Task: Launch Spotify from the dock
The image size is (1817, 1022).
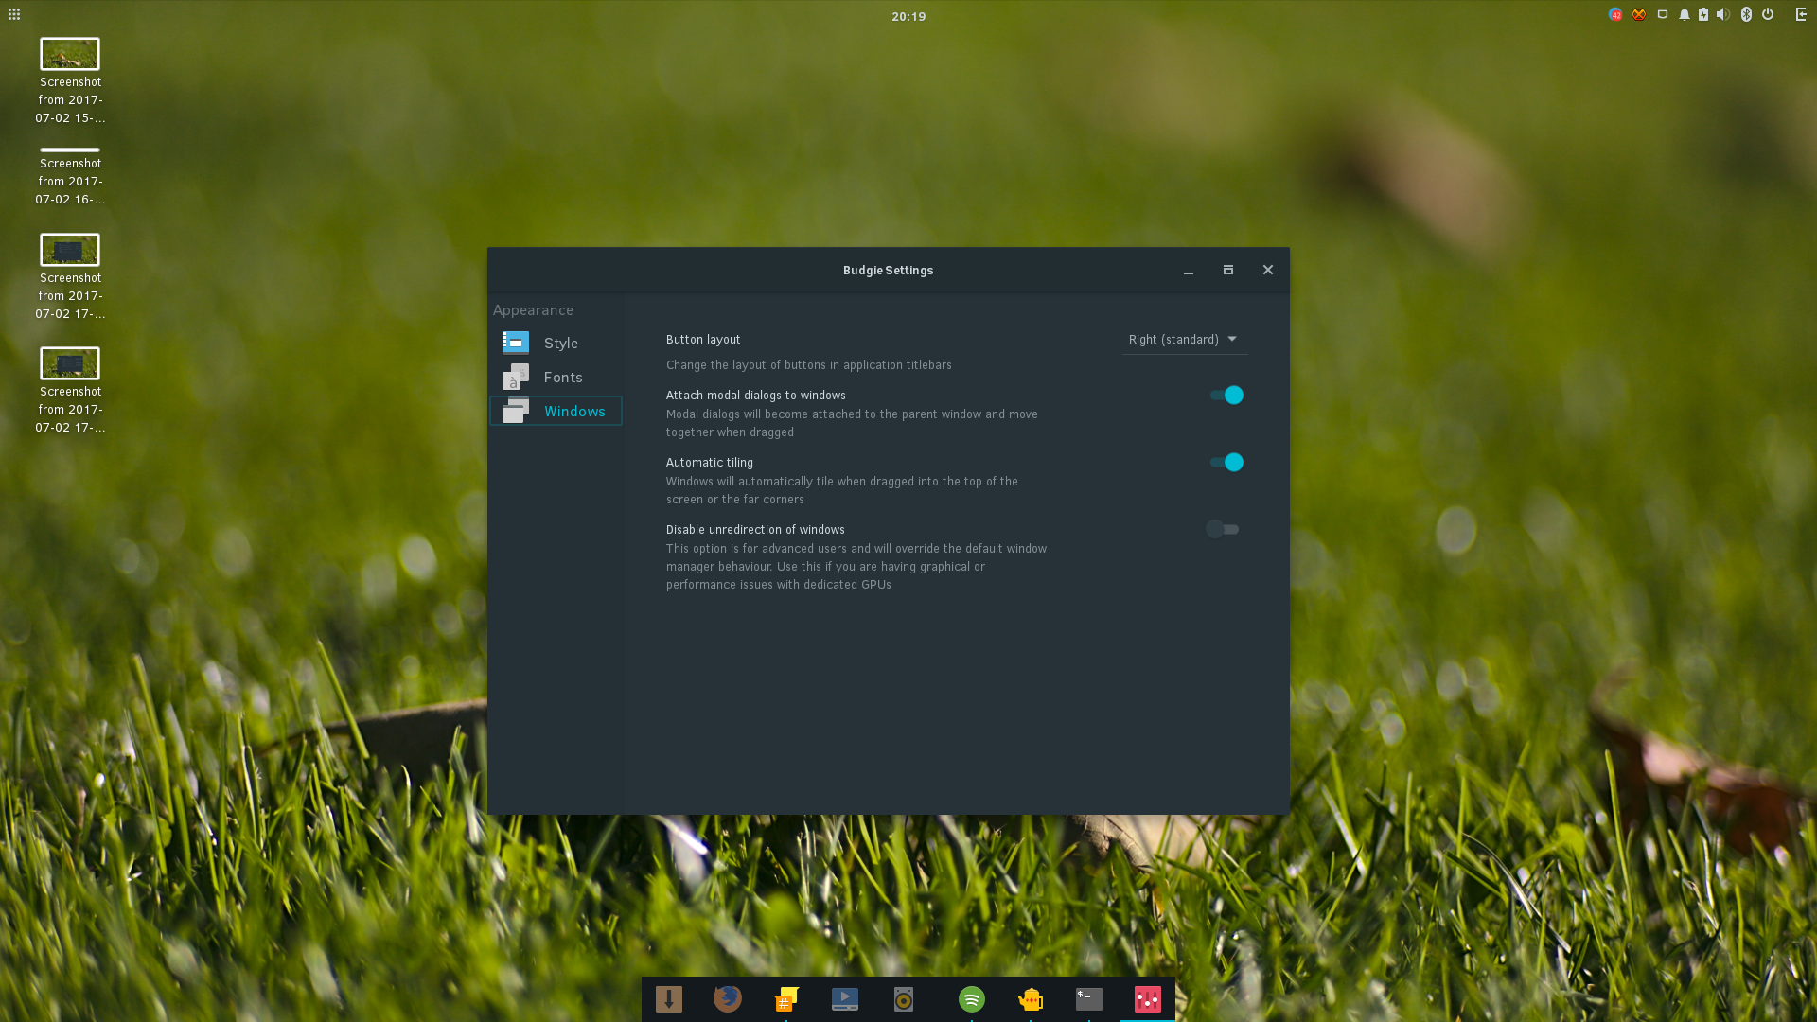Action: (972, 999)
